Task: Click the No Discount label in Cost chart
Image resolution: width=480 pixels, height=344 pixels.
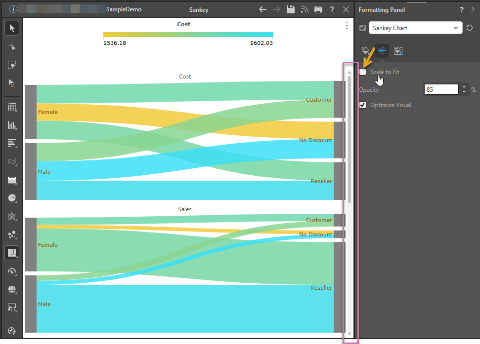Action: point(315,140)
